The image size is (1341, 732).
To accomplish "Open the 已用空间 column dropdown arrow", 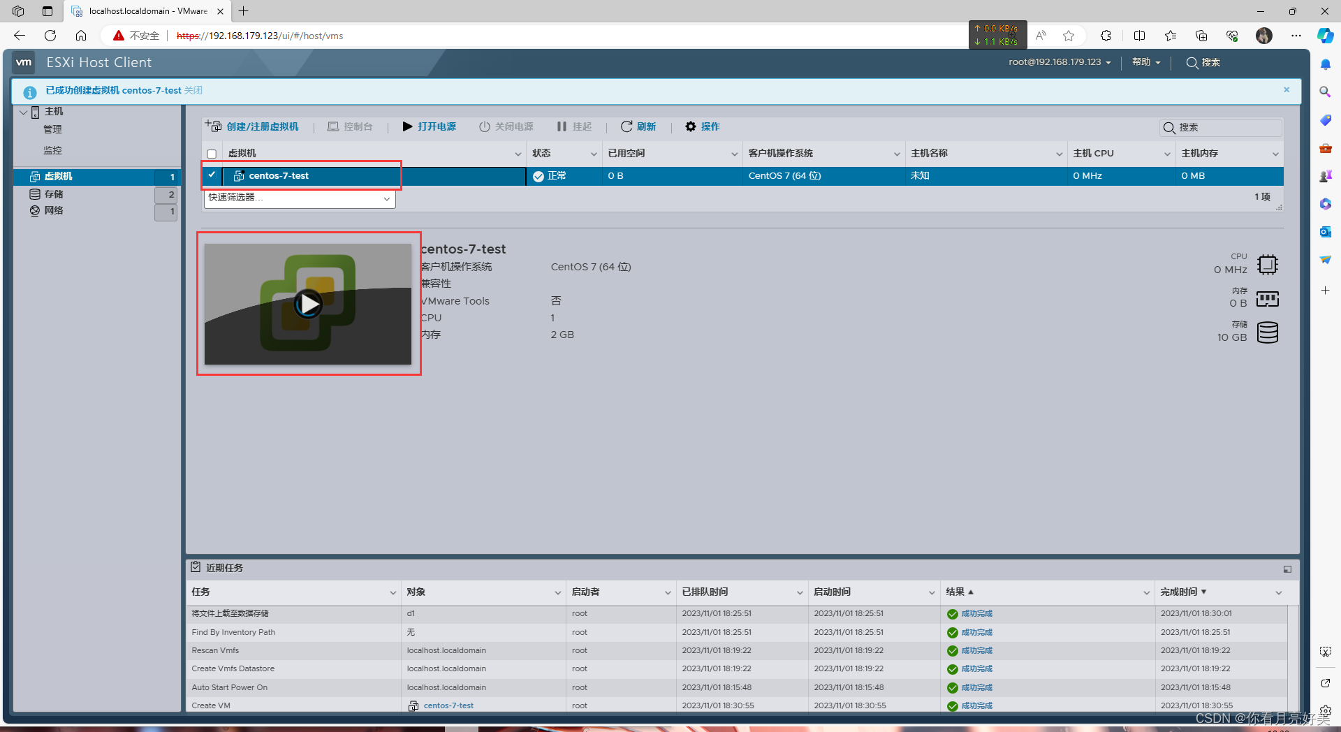I will [734, 154].
